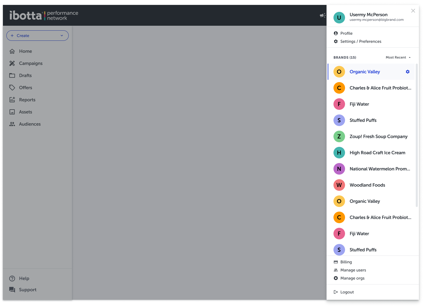The width and height of the screenshot is (425, 307).
Task: Change the Most Recent brand sorting
Action: [398, 57]
